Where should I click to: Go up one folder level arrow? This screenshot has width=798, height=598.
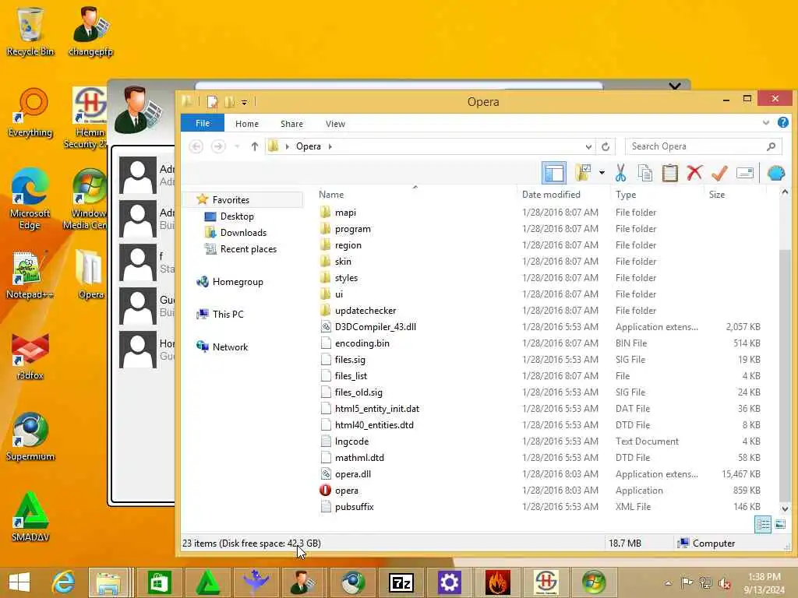tap(255, 146)
